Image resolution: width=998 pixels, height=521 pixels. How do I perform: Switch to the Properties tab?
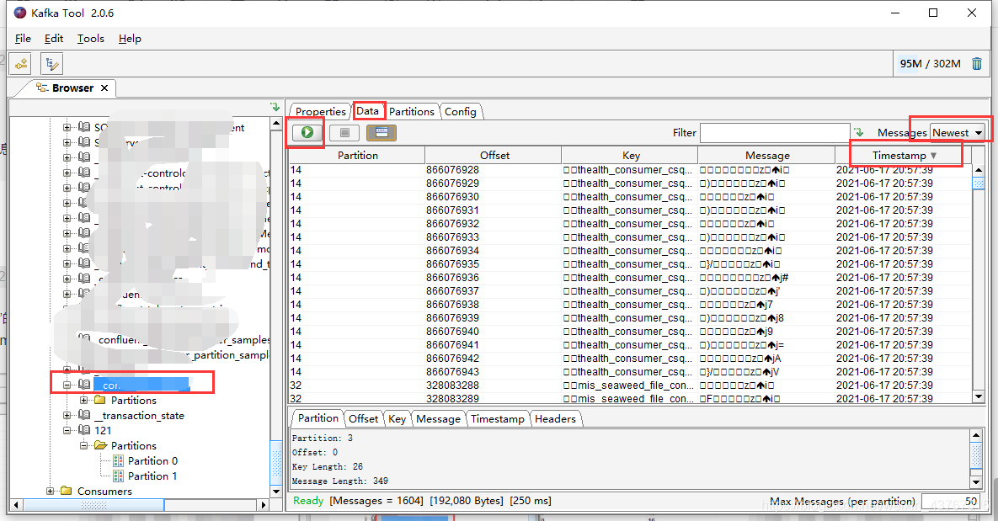pos(320,111)
